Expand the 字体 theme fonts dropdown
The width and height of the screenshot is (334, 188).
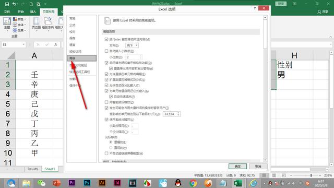(25, 25)
